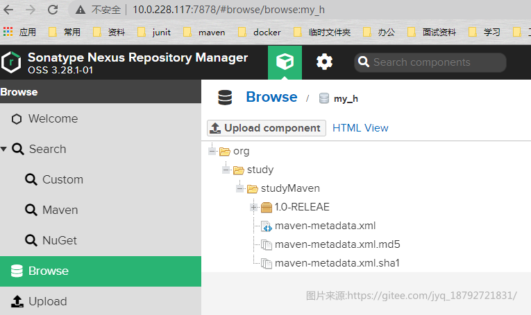Image resolution: width=531 pixels, height=315 pixels.
Task: Open the junit bookmark folder
Action: (x=154, y=32)
